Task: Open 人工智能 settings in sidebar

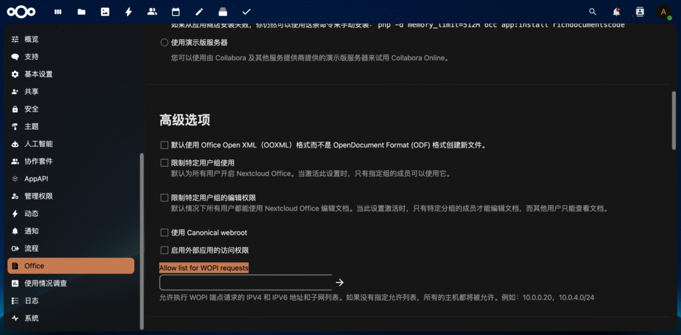Action: coord(39,144)
